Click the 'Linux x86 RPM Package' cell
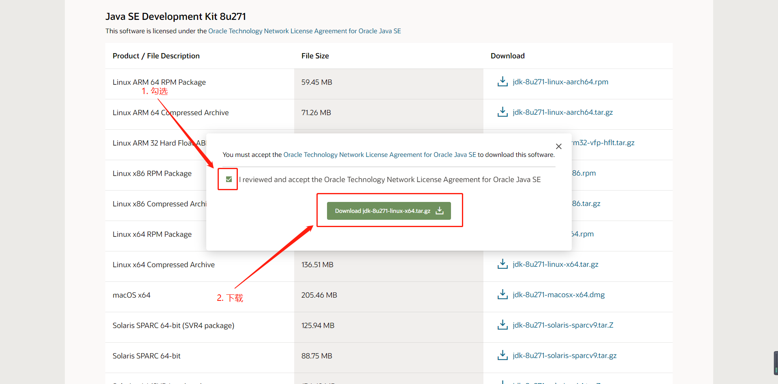 (x=152, y=174)
